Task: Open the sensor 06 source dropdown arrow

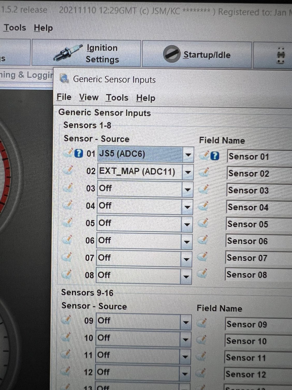Action: [x=186, y=242]
